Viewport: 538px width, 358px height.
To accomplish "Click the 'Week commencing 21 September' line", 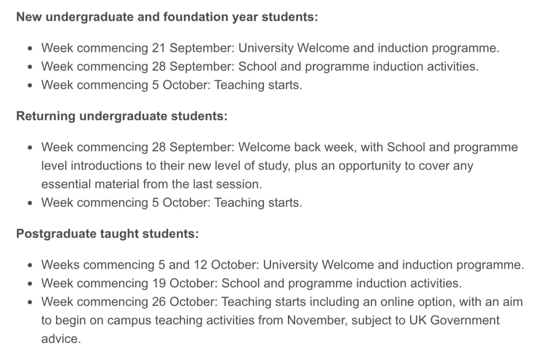I will [270, 48].
